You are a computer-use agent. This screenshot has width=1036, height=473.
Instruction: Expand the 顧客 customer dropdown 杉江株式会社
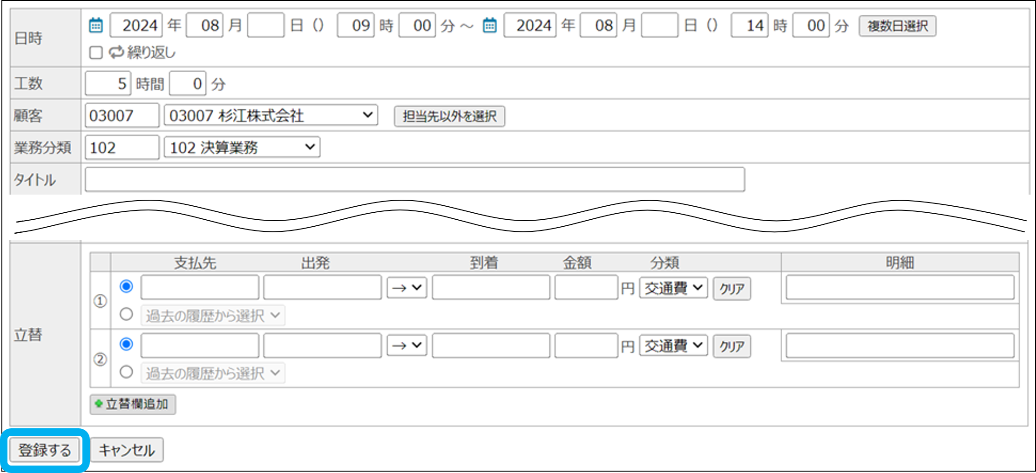click(271, 115)
